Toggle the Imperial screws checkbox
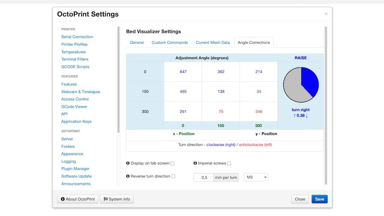 coord(229,163)
